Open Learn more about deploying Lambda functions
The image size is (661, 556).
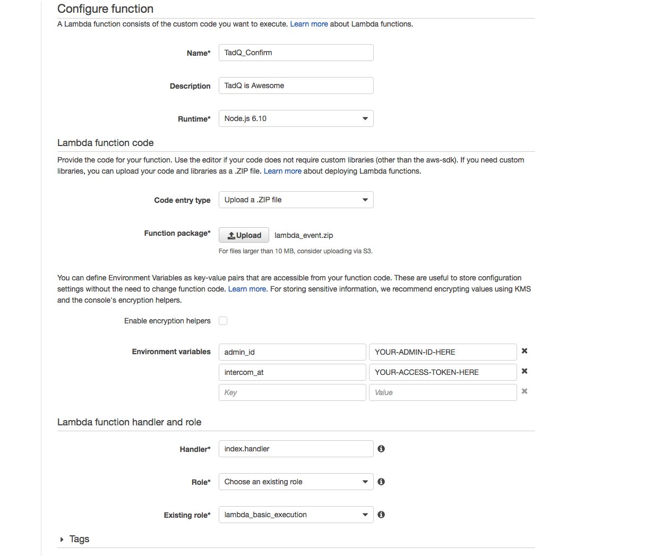283,171
